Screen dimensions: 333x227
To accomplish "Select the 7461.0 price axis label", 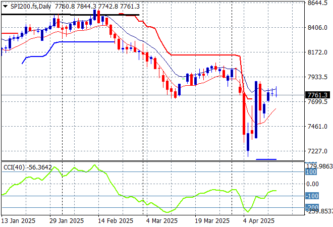I will point(317,127).
